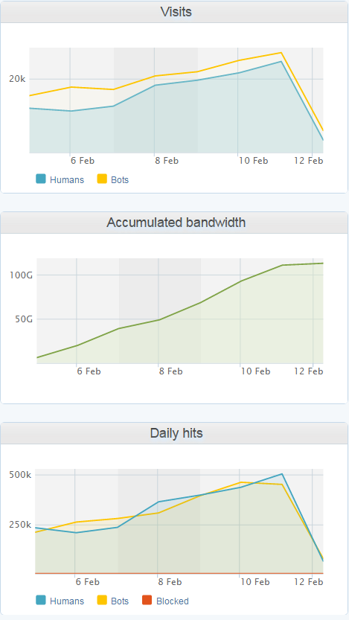Toggle the Humans swatch in Visits legend
Image resolution: width=349 pixels, height=620 pixels.
click(41, 179)
